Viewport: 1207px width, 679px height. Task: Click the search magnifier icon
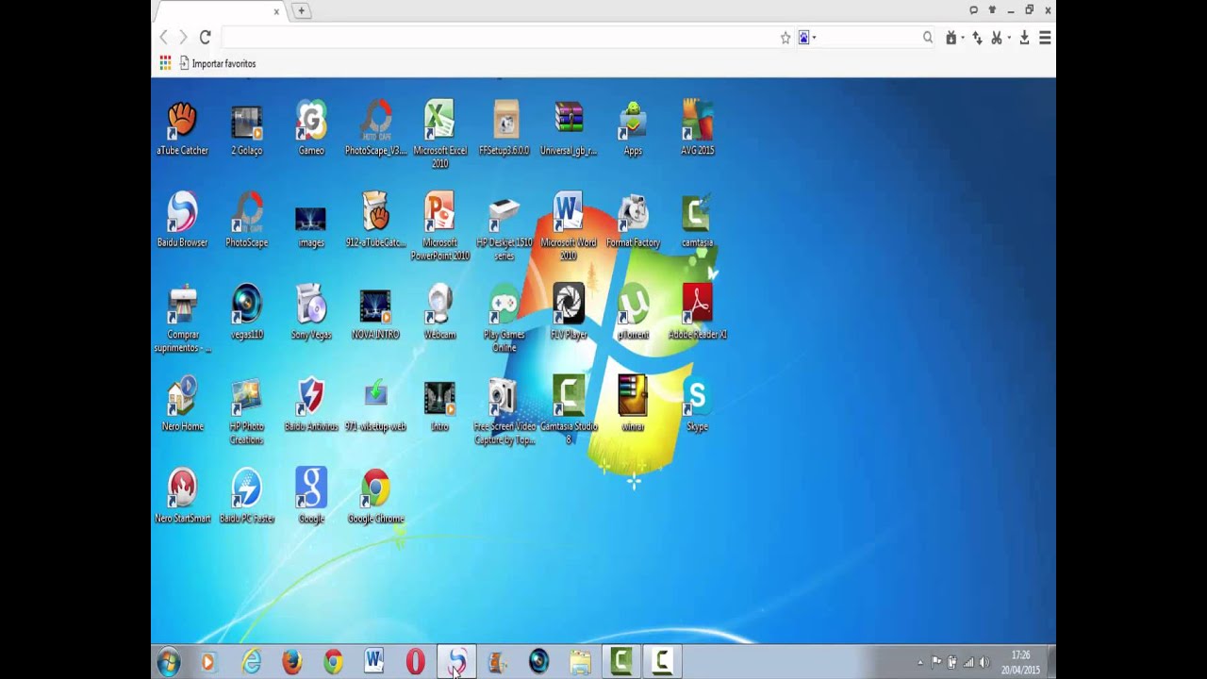928,38
